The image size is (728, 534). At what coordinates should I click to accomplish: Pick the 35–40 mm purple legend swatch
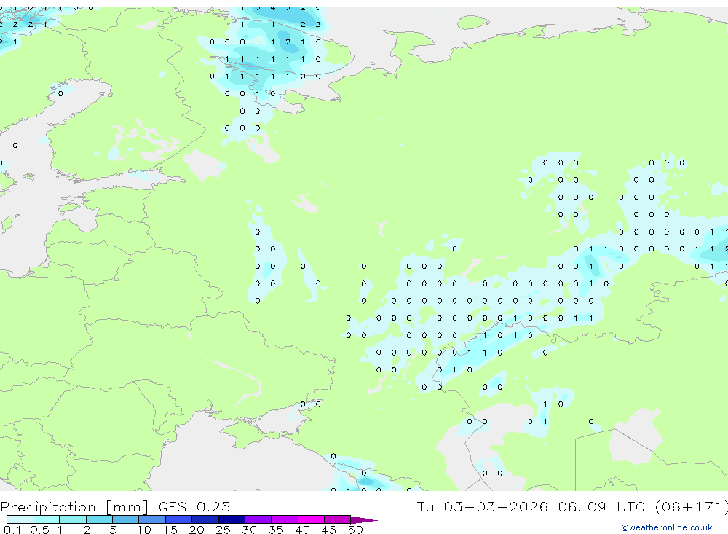point(285,519)
